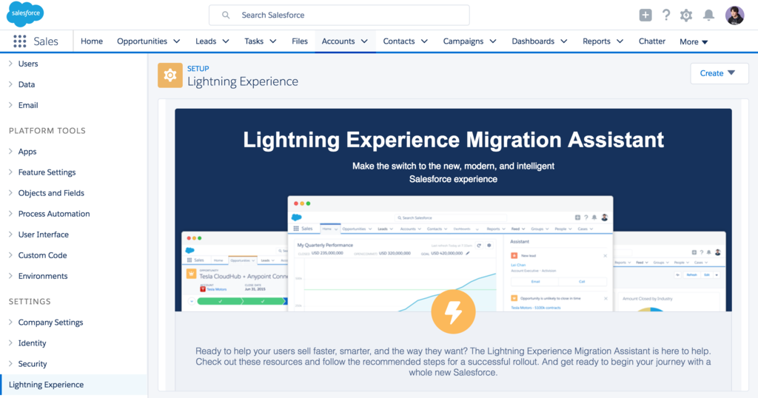
Task: Open the Leads tab
Action: point(206,41)
